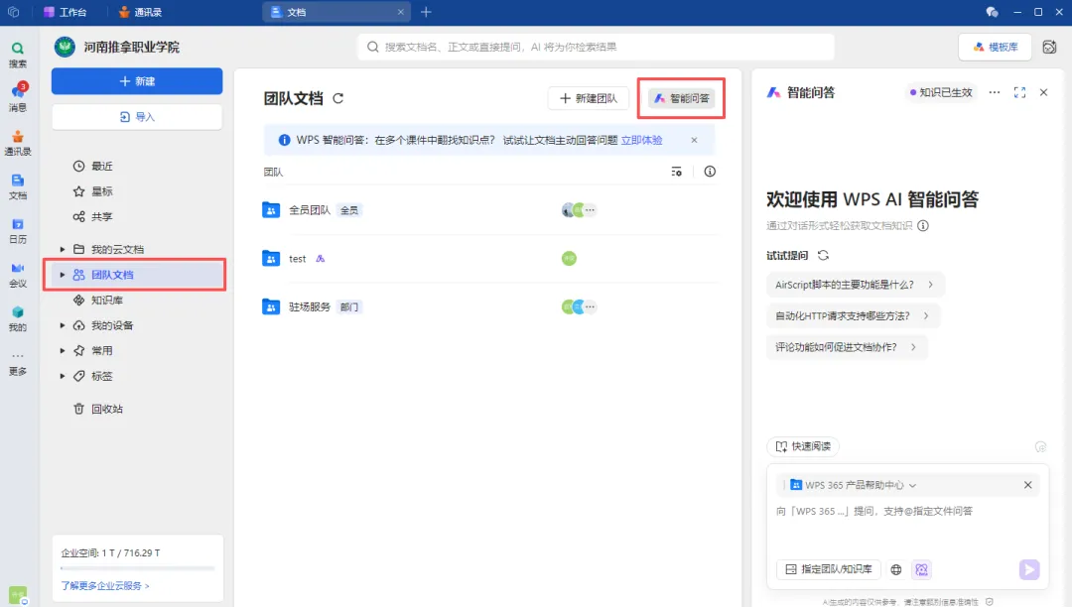This screenshot has width=1072, height=607.
Task: Ask AirScript脚本的主要功能是什么
Action: coord(855,285)
